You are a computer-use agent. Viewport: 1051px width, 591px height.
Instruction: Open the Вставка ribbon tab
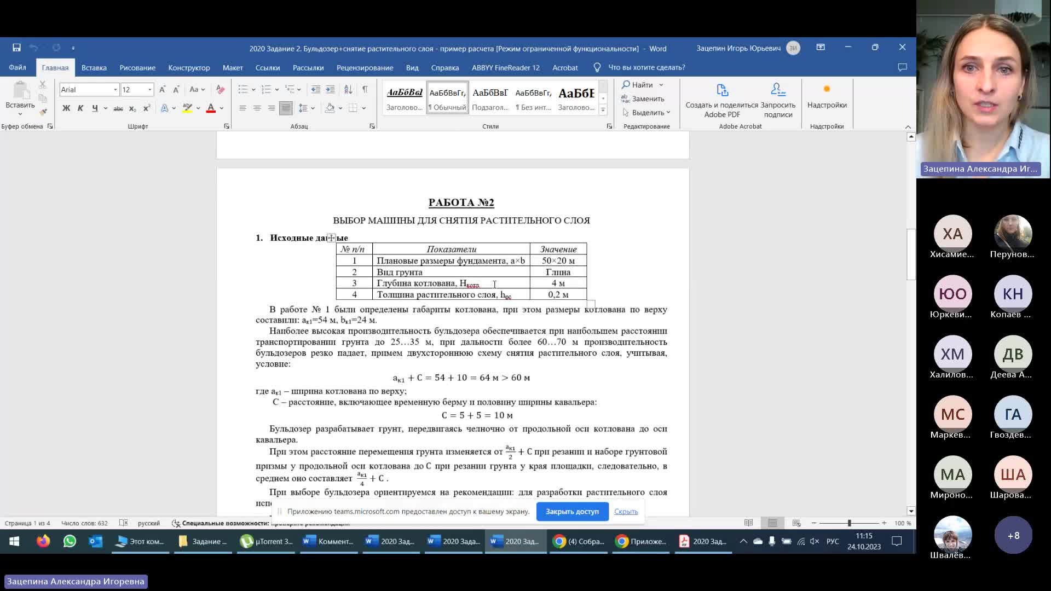pos(94,67)
